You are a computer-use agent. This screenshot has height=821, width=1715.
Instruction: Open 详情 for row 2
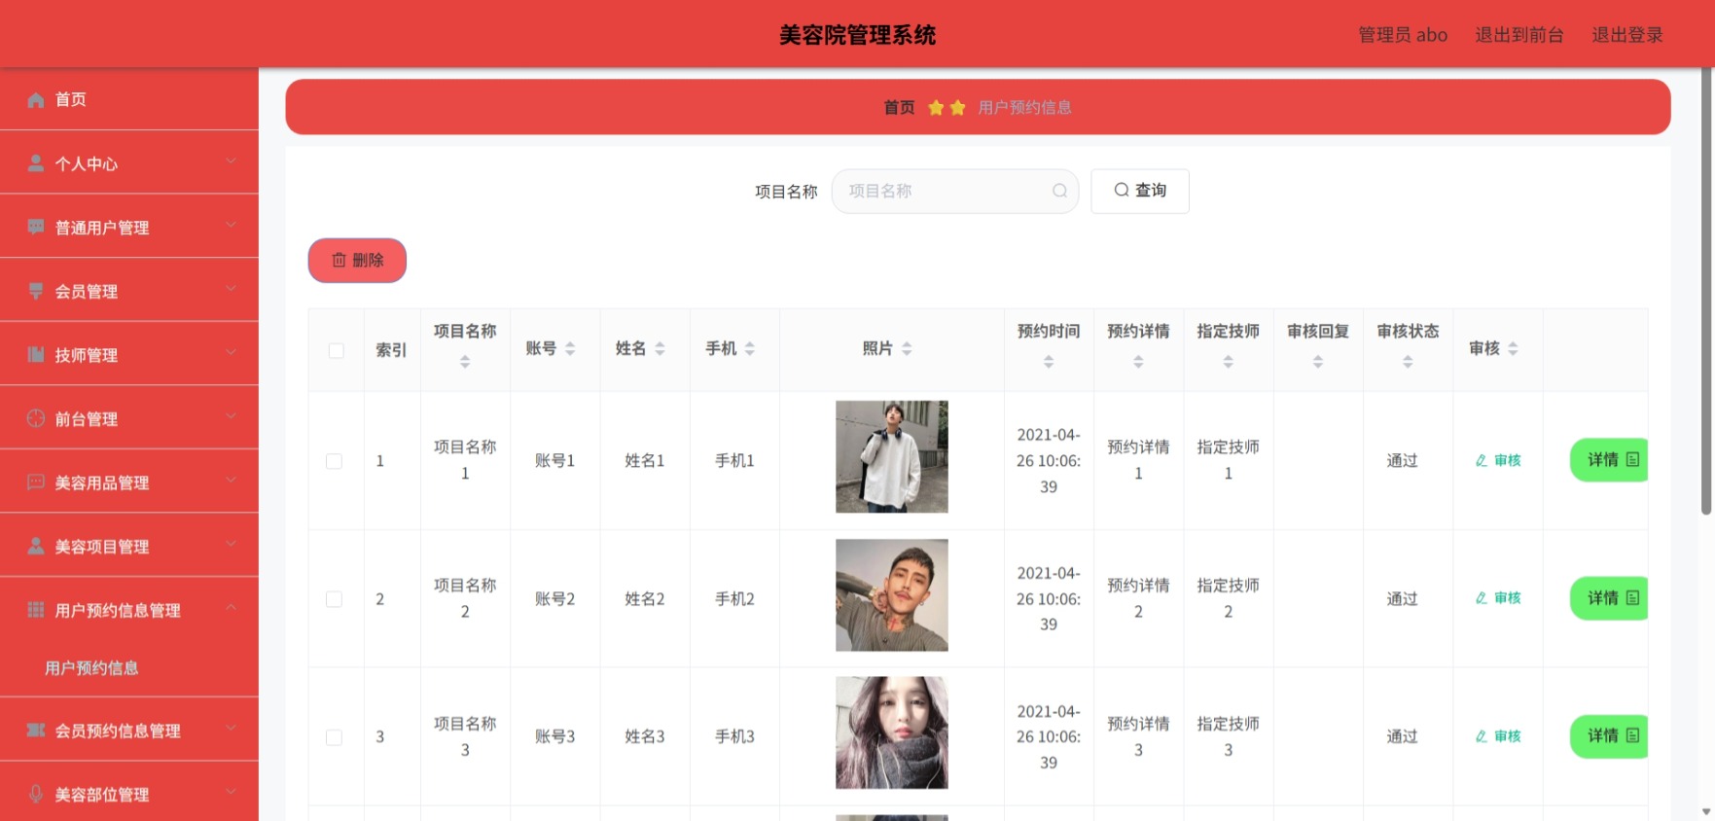[1610, 598]
